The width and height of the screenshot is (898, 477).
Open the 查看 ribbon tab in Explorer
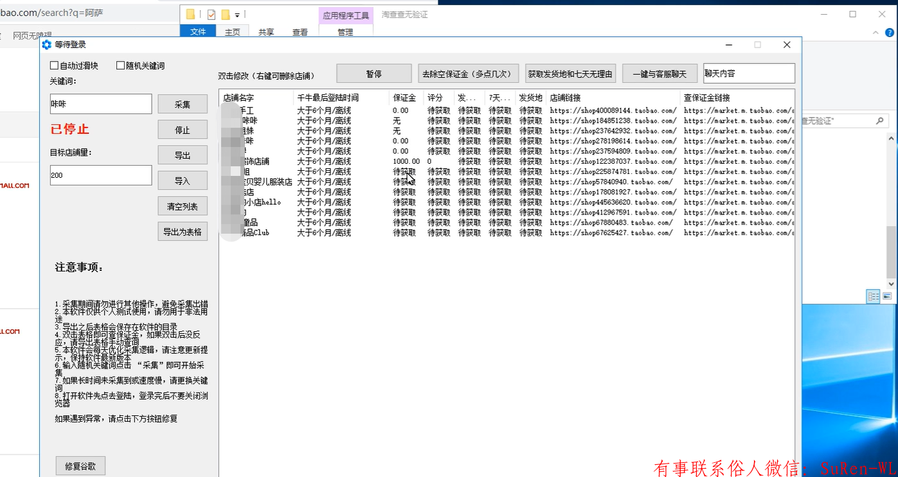coord(300,32)
